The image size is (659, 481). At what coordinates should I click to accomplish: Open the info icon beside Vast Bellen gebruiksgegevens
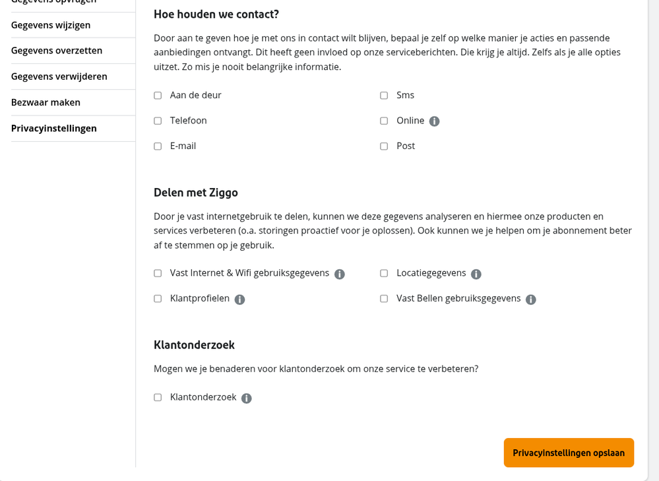(x=530, y=299)
